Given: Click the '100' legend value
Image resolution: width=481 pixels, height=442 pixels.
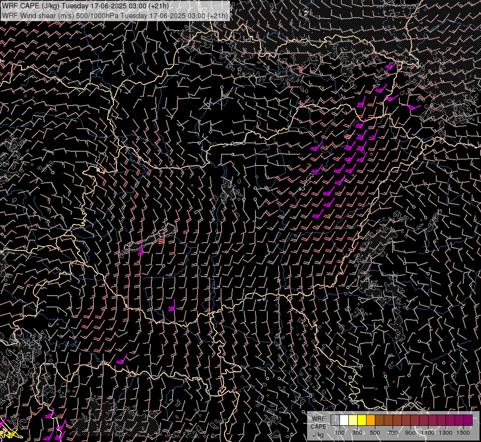Looking at the screenshot, I should (x=340, y=433).
